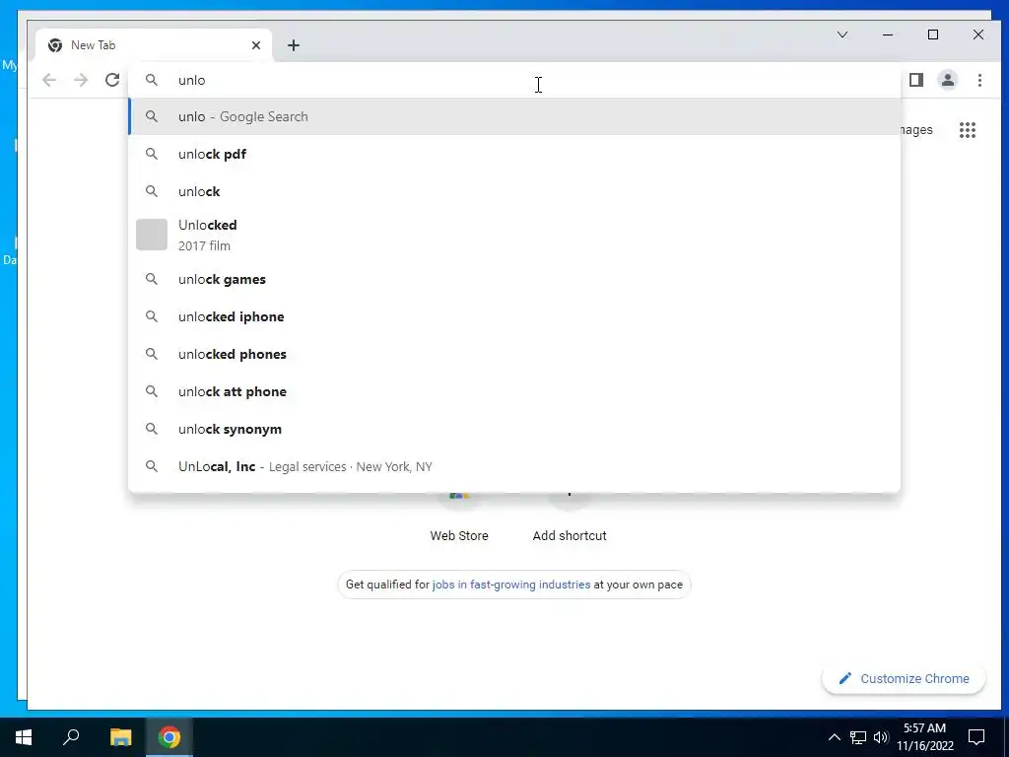This screenshot has height=757, width=1009.
Task: Choose the "unlock att phone" suggestion
Action: (514, 391)
